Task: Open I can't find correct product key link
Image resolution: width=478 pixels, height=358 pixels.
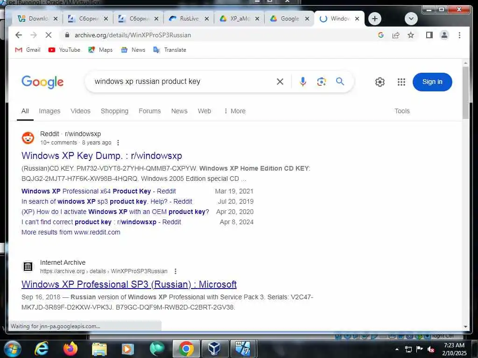Action: pos(101,222)
